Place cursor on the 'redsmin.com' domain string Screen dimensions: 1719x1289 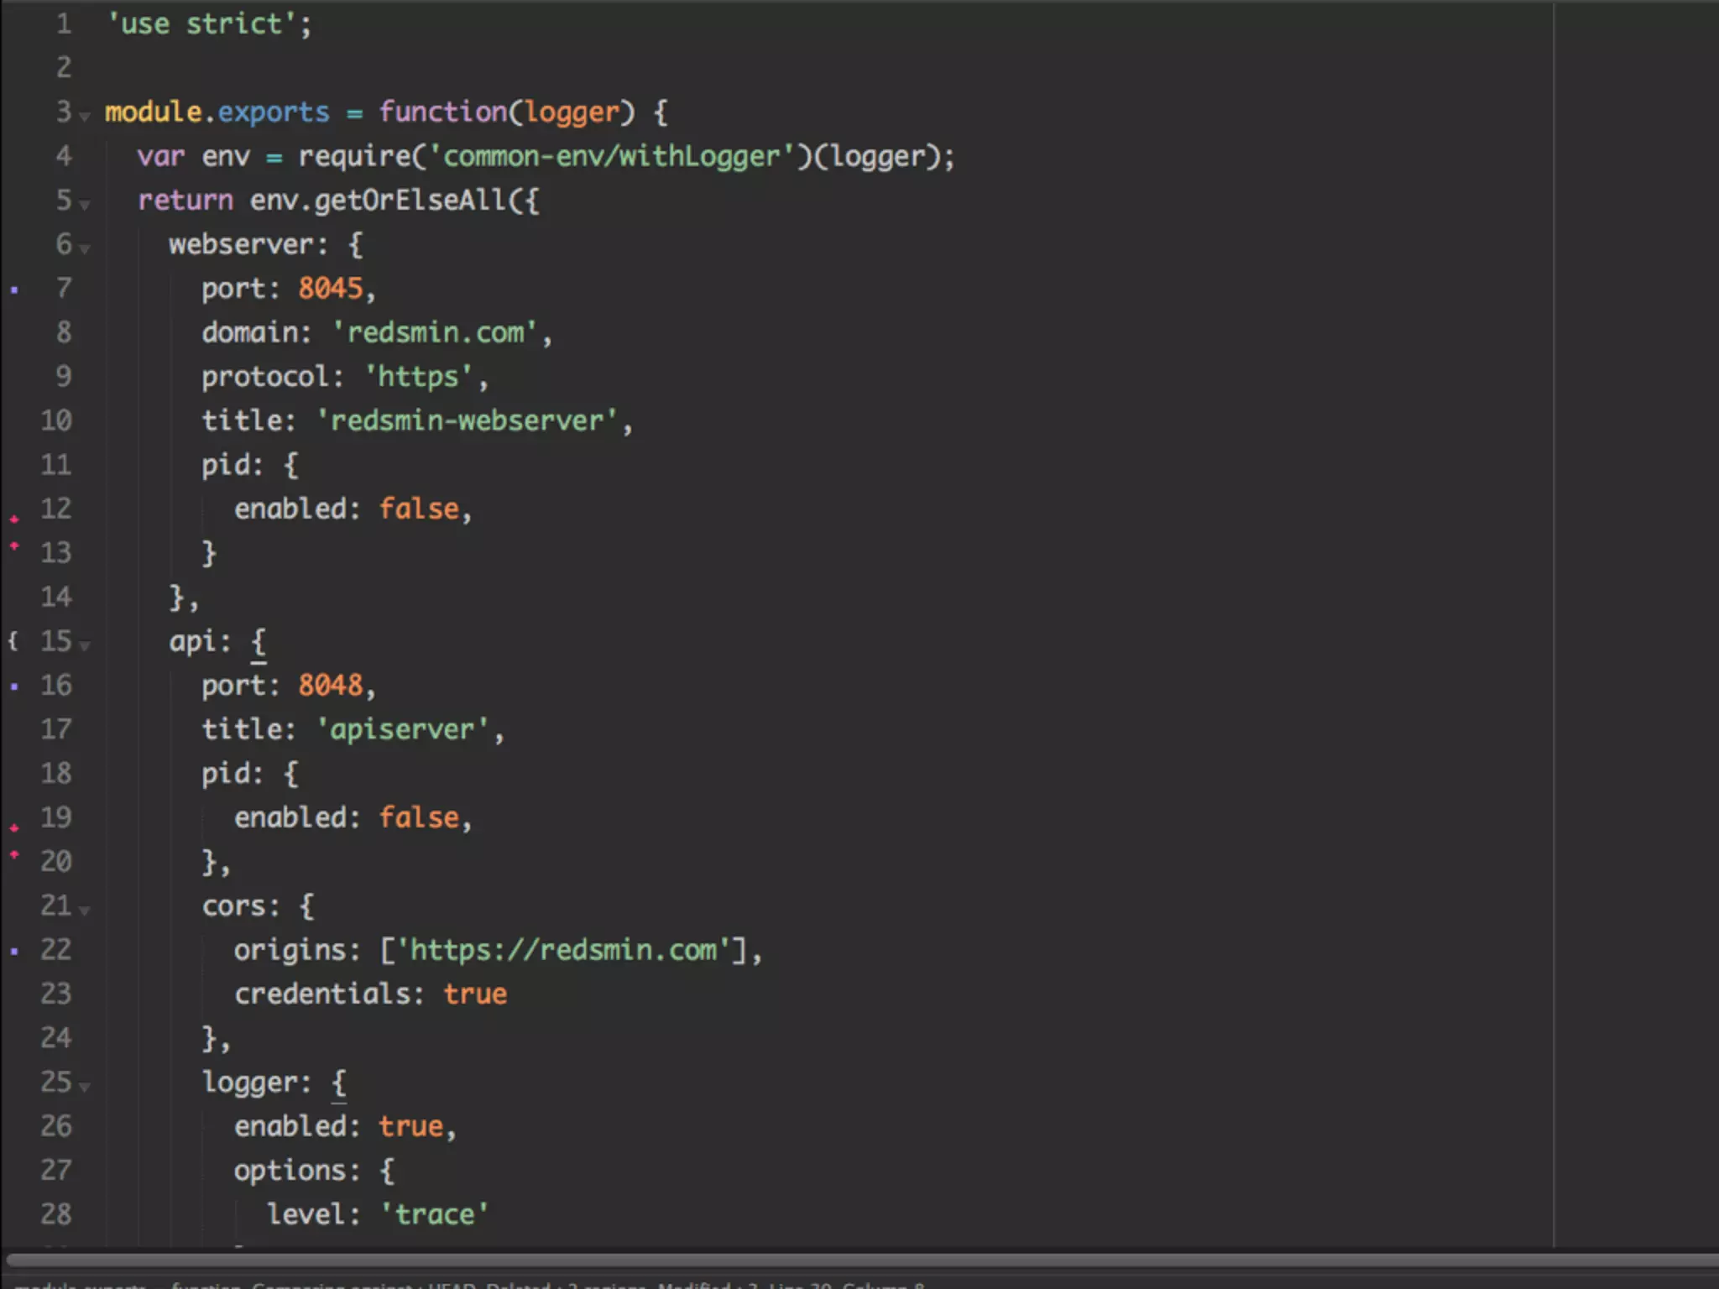pyautogui.click(x=435, y=333)
